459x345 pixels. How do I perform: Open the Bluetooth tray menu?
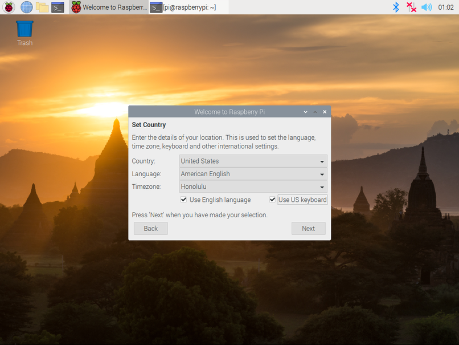coord(396,7)
